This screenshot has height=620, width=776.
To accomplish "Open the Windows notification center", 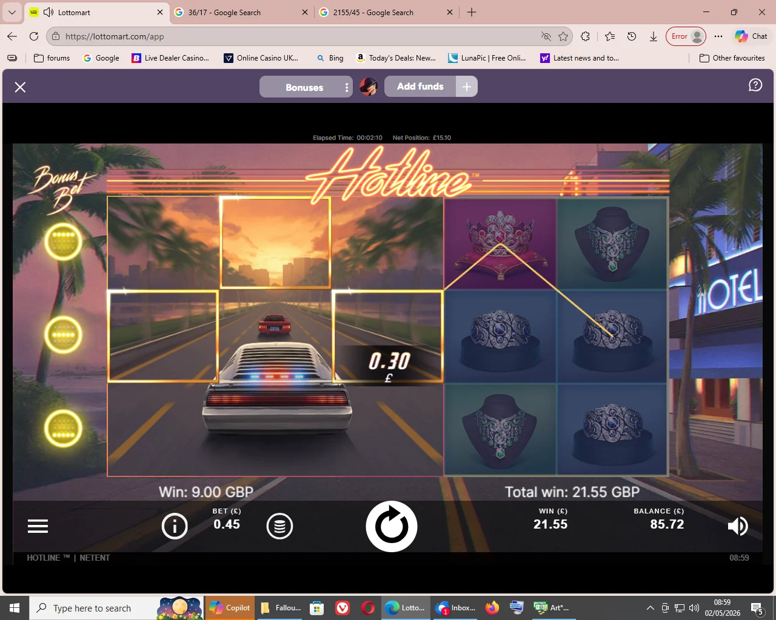I will (757, 608).
